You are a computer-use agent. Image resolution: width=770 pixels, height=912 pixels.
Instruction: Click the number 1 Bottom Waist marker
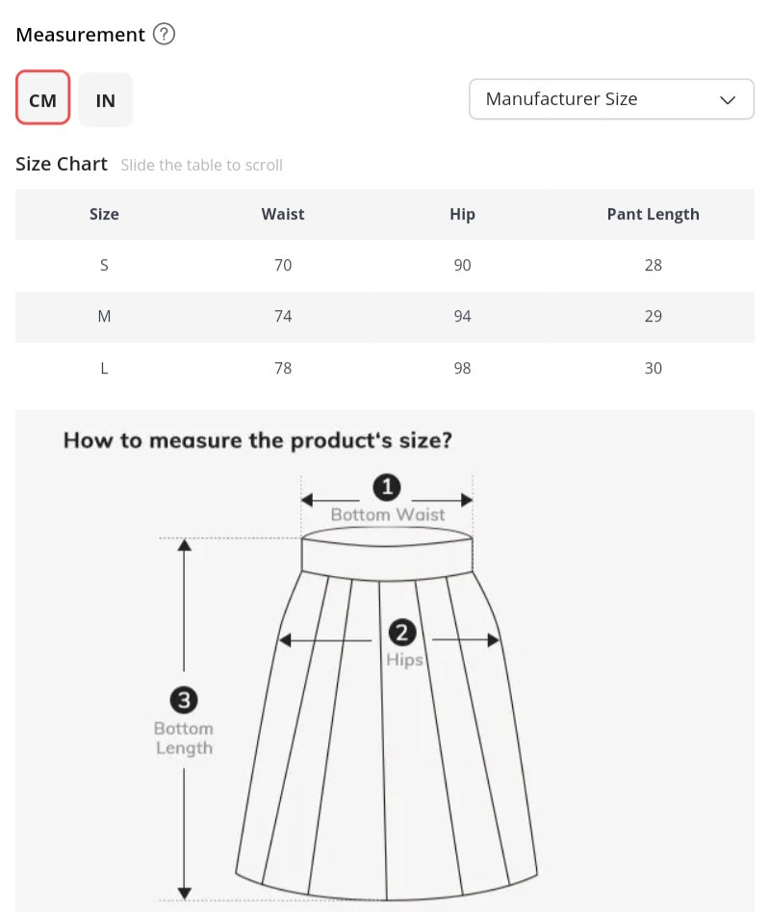point(387,487)
